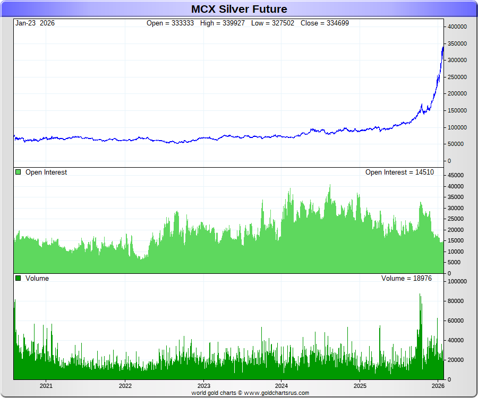Image resolution: width=478 pixels, height=398 pixels.
Task: Click the Close = 334699 value
Action: (x=325, y=23)
